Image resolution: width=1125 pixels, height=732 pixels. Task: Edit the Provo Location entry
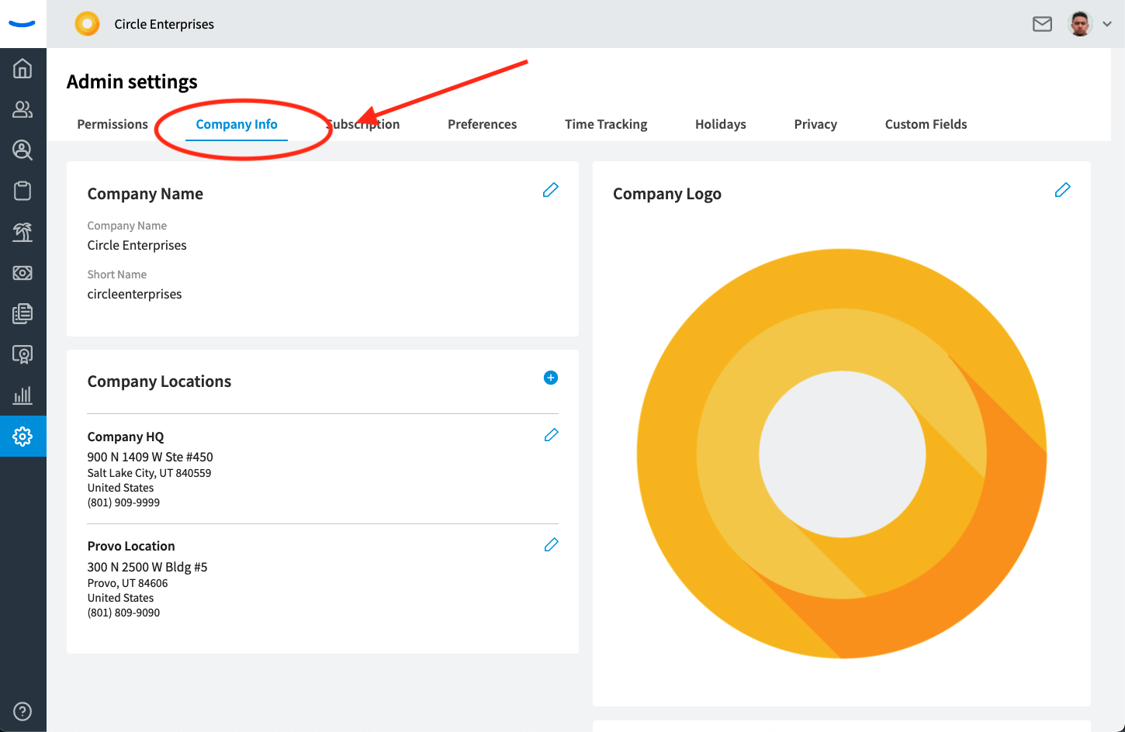pos(551,545)
